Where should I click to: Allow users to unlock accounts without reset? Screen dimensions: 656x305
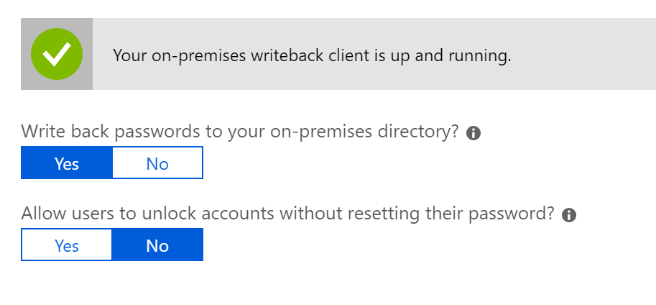[67, 245]
